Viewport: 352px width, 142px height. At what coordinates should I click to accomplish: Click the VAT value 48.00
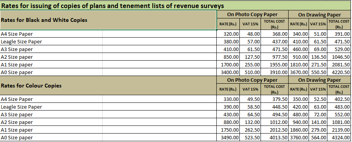(x=250, y=34)
